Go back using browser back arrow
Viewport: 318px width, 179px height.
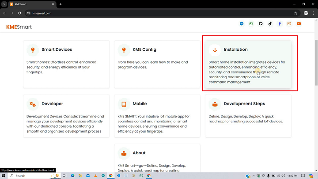[4, 13]
